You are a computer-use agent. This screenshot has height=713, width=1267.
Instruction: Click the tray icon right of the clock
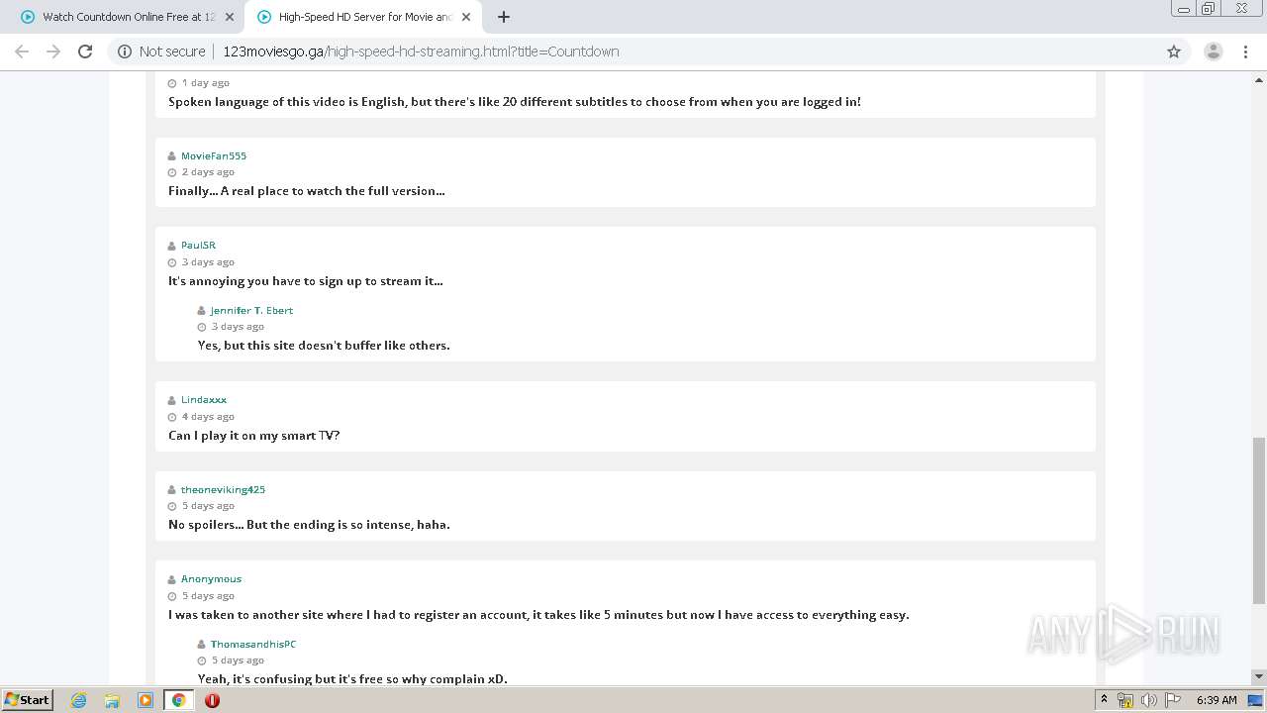click(x=1255, y=700)
